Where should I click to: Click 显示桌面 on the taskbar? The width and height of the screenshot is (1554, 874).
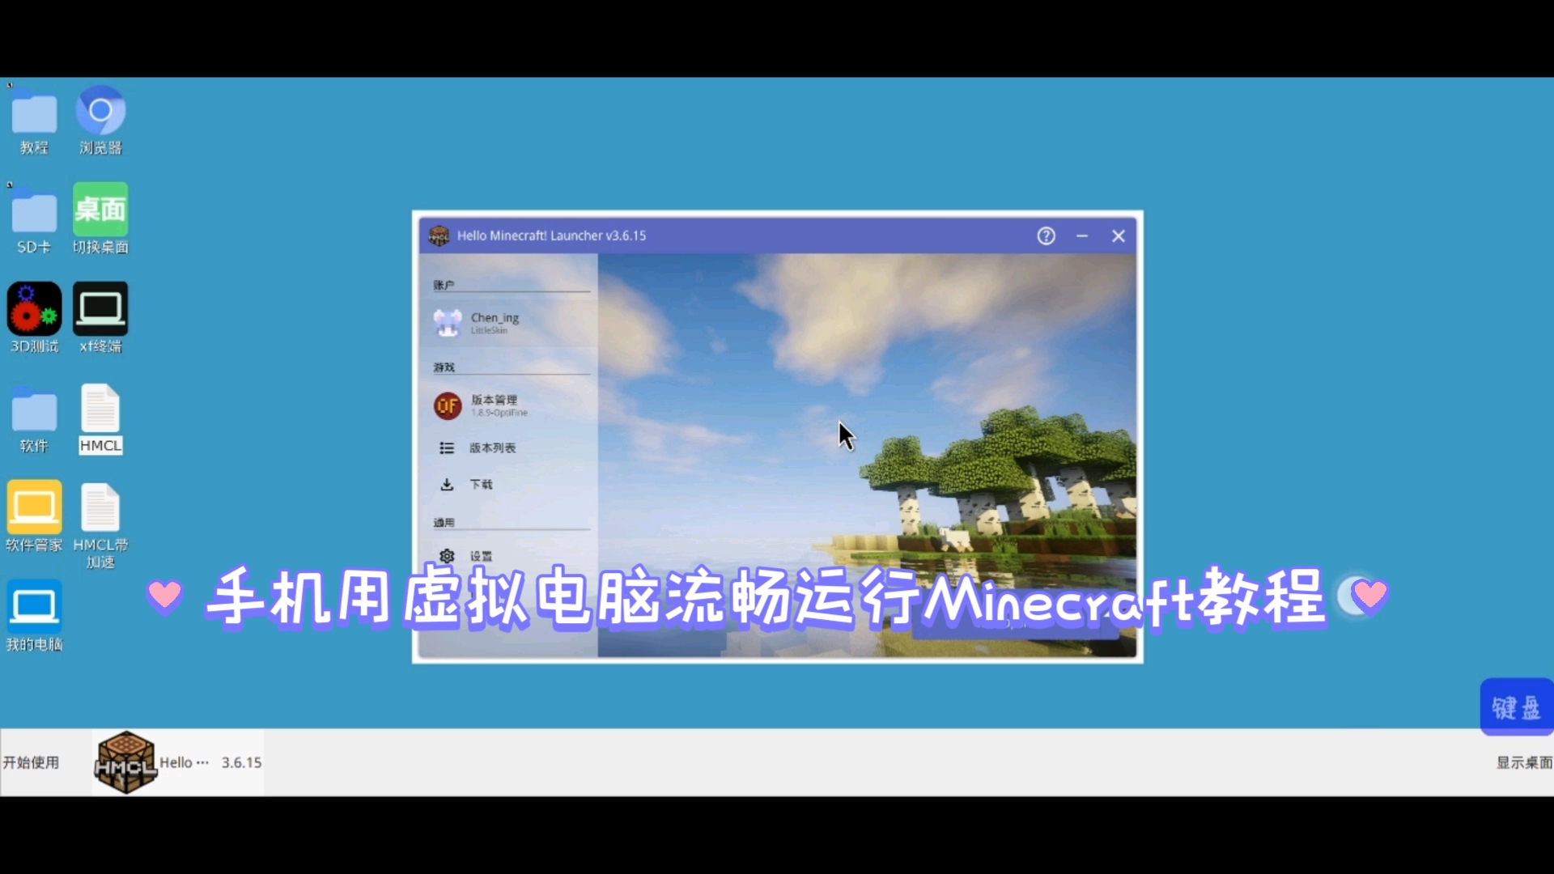click(1524, 762)
